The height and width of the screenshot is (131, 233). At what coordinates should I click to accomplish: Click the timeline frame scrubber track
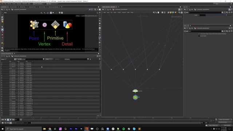coord(116,118)
